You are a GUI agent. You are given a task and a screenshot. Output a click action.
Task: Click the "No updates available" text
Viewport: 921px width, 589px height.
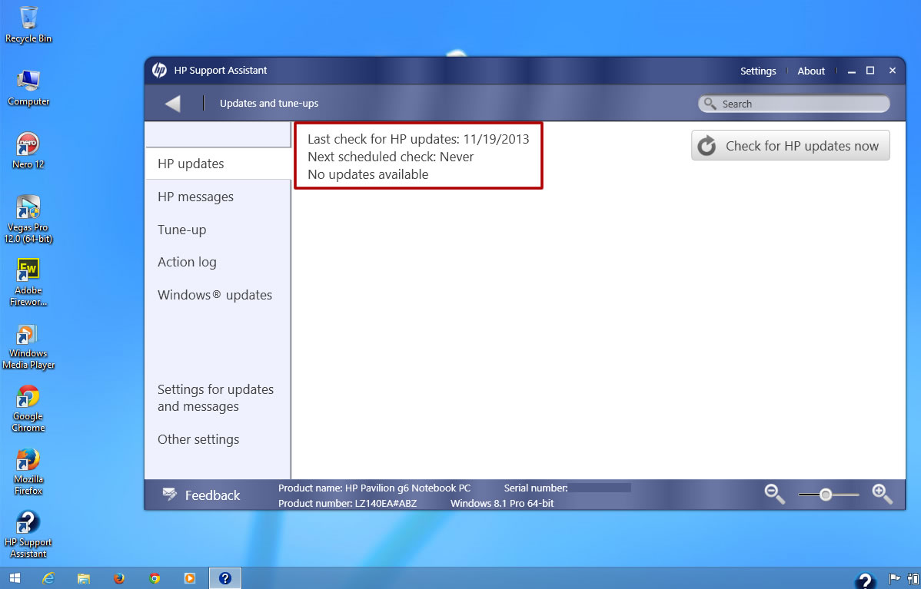367,175
